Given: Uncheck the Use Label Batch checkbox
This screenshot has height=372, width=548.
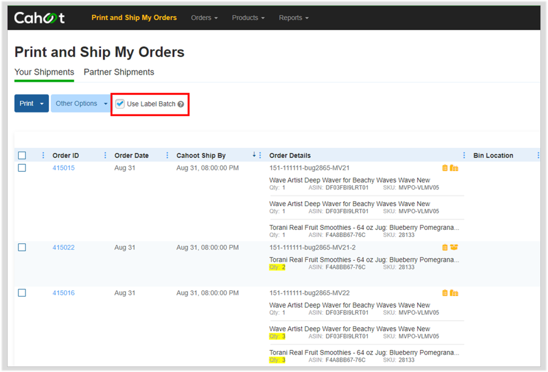Looking at the screenshot, I should [120, 104].
